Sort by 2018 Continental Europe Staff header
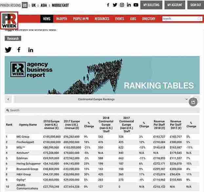Image resolution: width=204 pixels, height=192 pixels. click(x=106, y=124)
